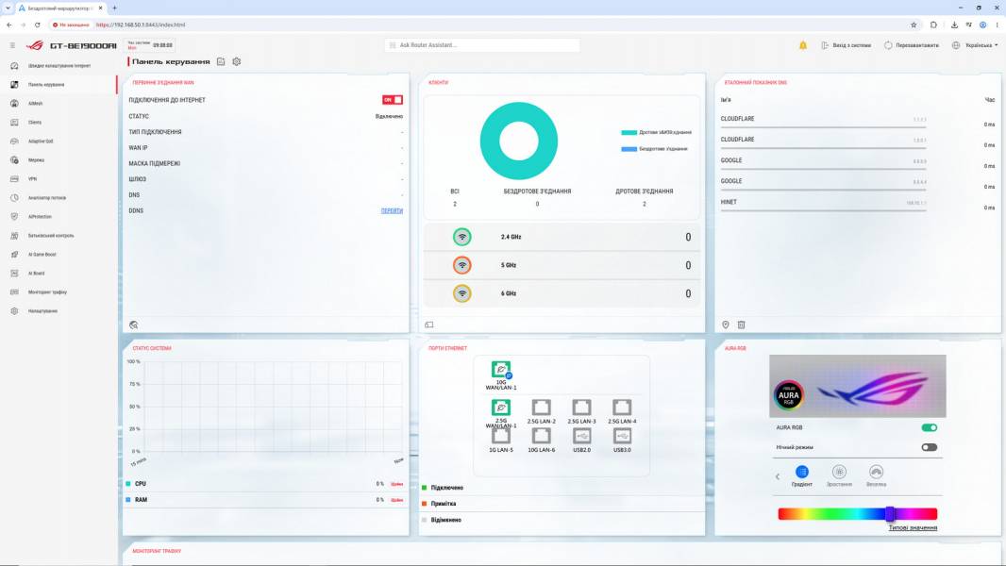
Task: Select the Веселка rainbow Aura effect
Action: pos(877,475)
